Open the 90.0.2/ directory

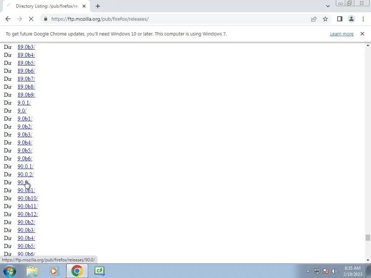pos(26,174)
